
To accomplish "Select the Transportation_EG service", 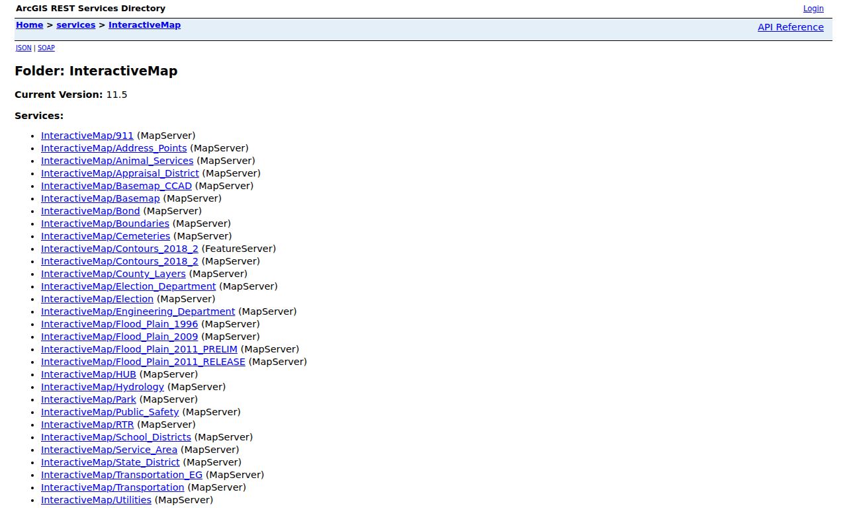I will 122,475.
